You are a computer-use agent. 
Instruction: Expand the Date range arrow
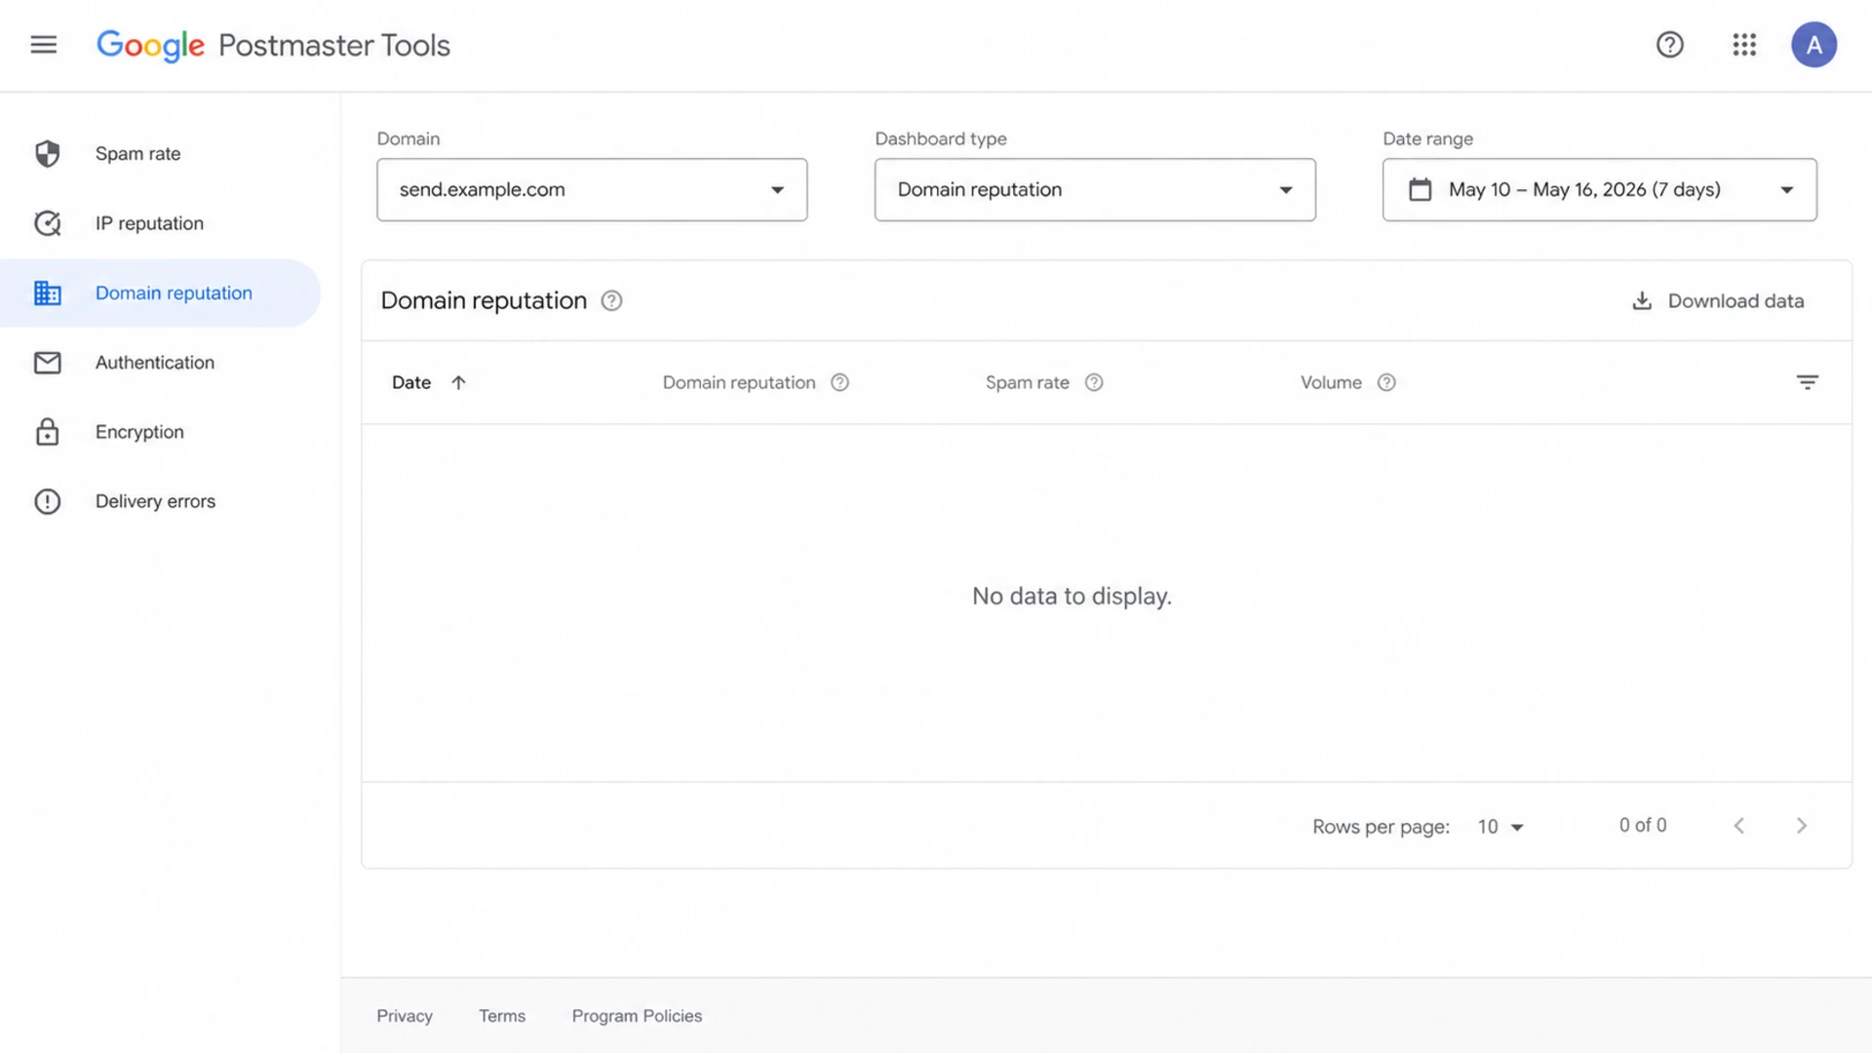1786,190
